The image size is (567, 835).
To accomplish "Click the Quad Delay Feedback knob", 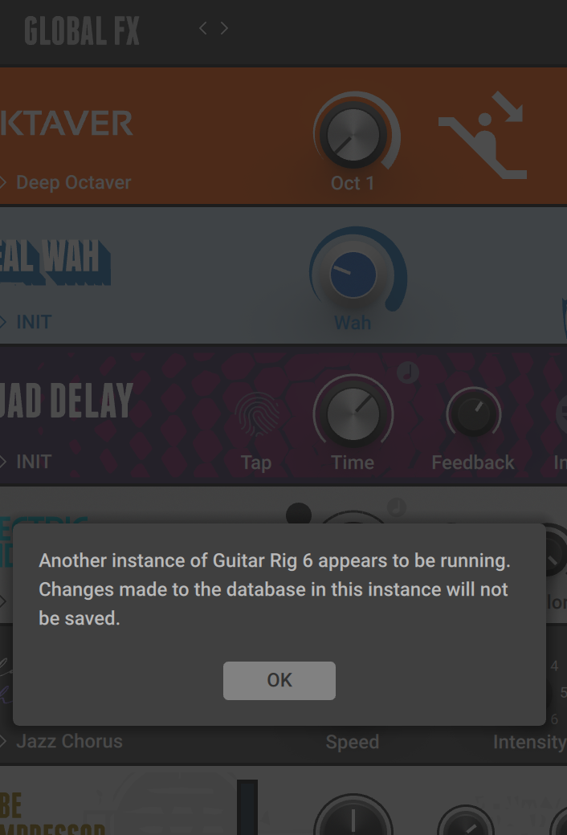I will 473,413.
